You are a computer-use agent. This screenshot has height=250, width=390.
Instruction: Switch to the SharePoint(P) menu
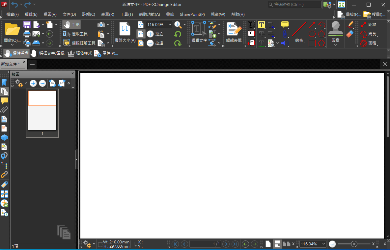[x=192, y=14]
